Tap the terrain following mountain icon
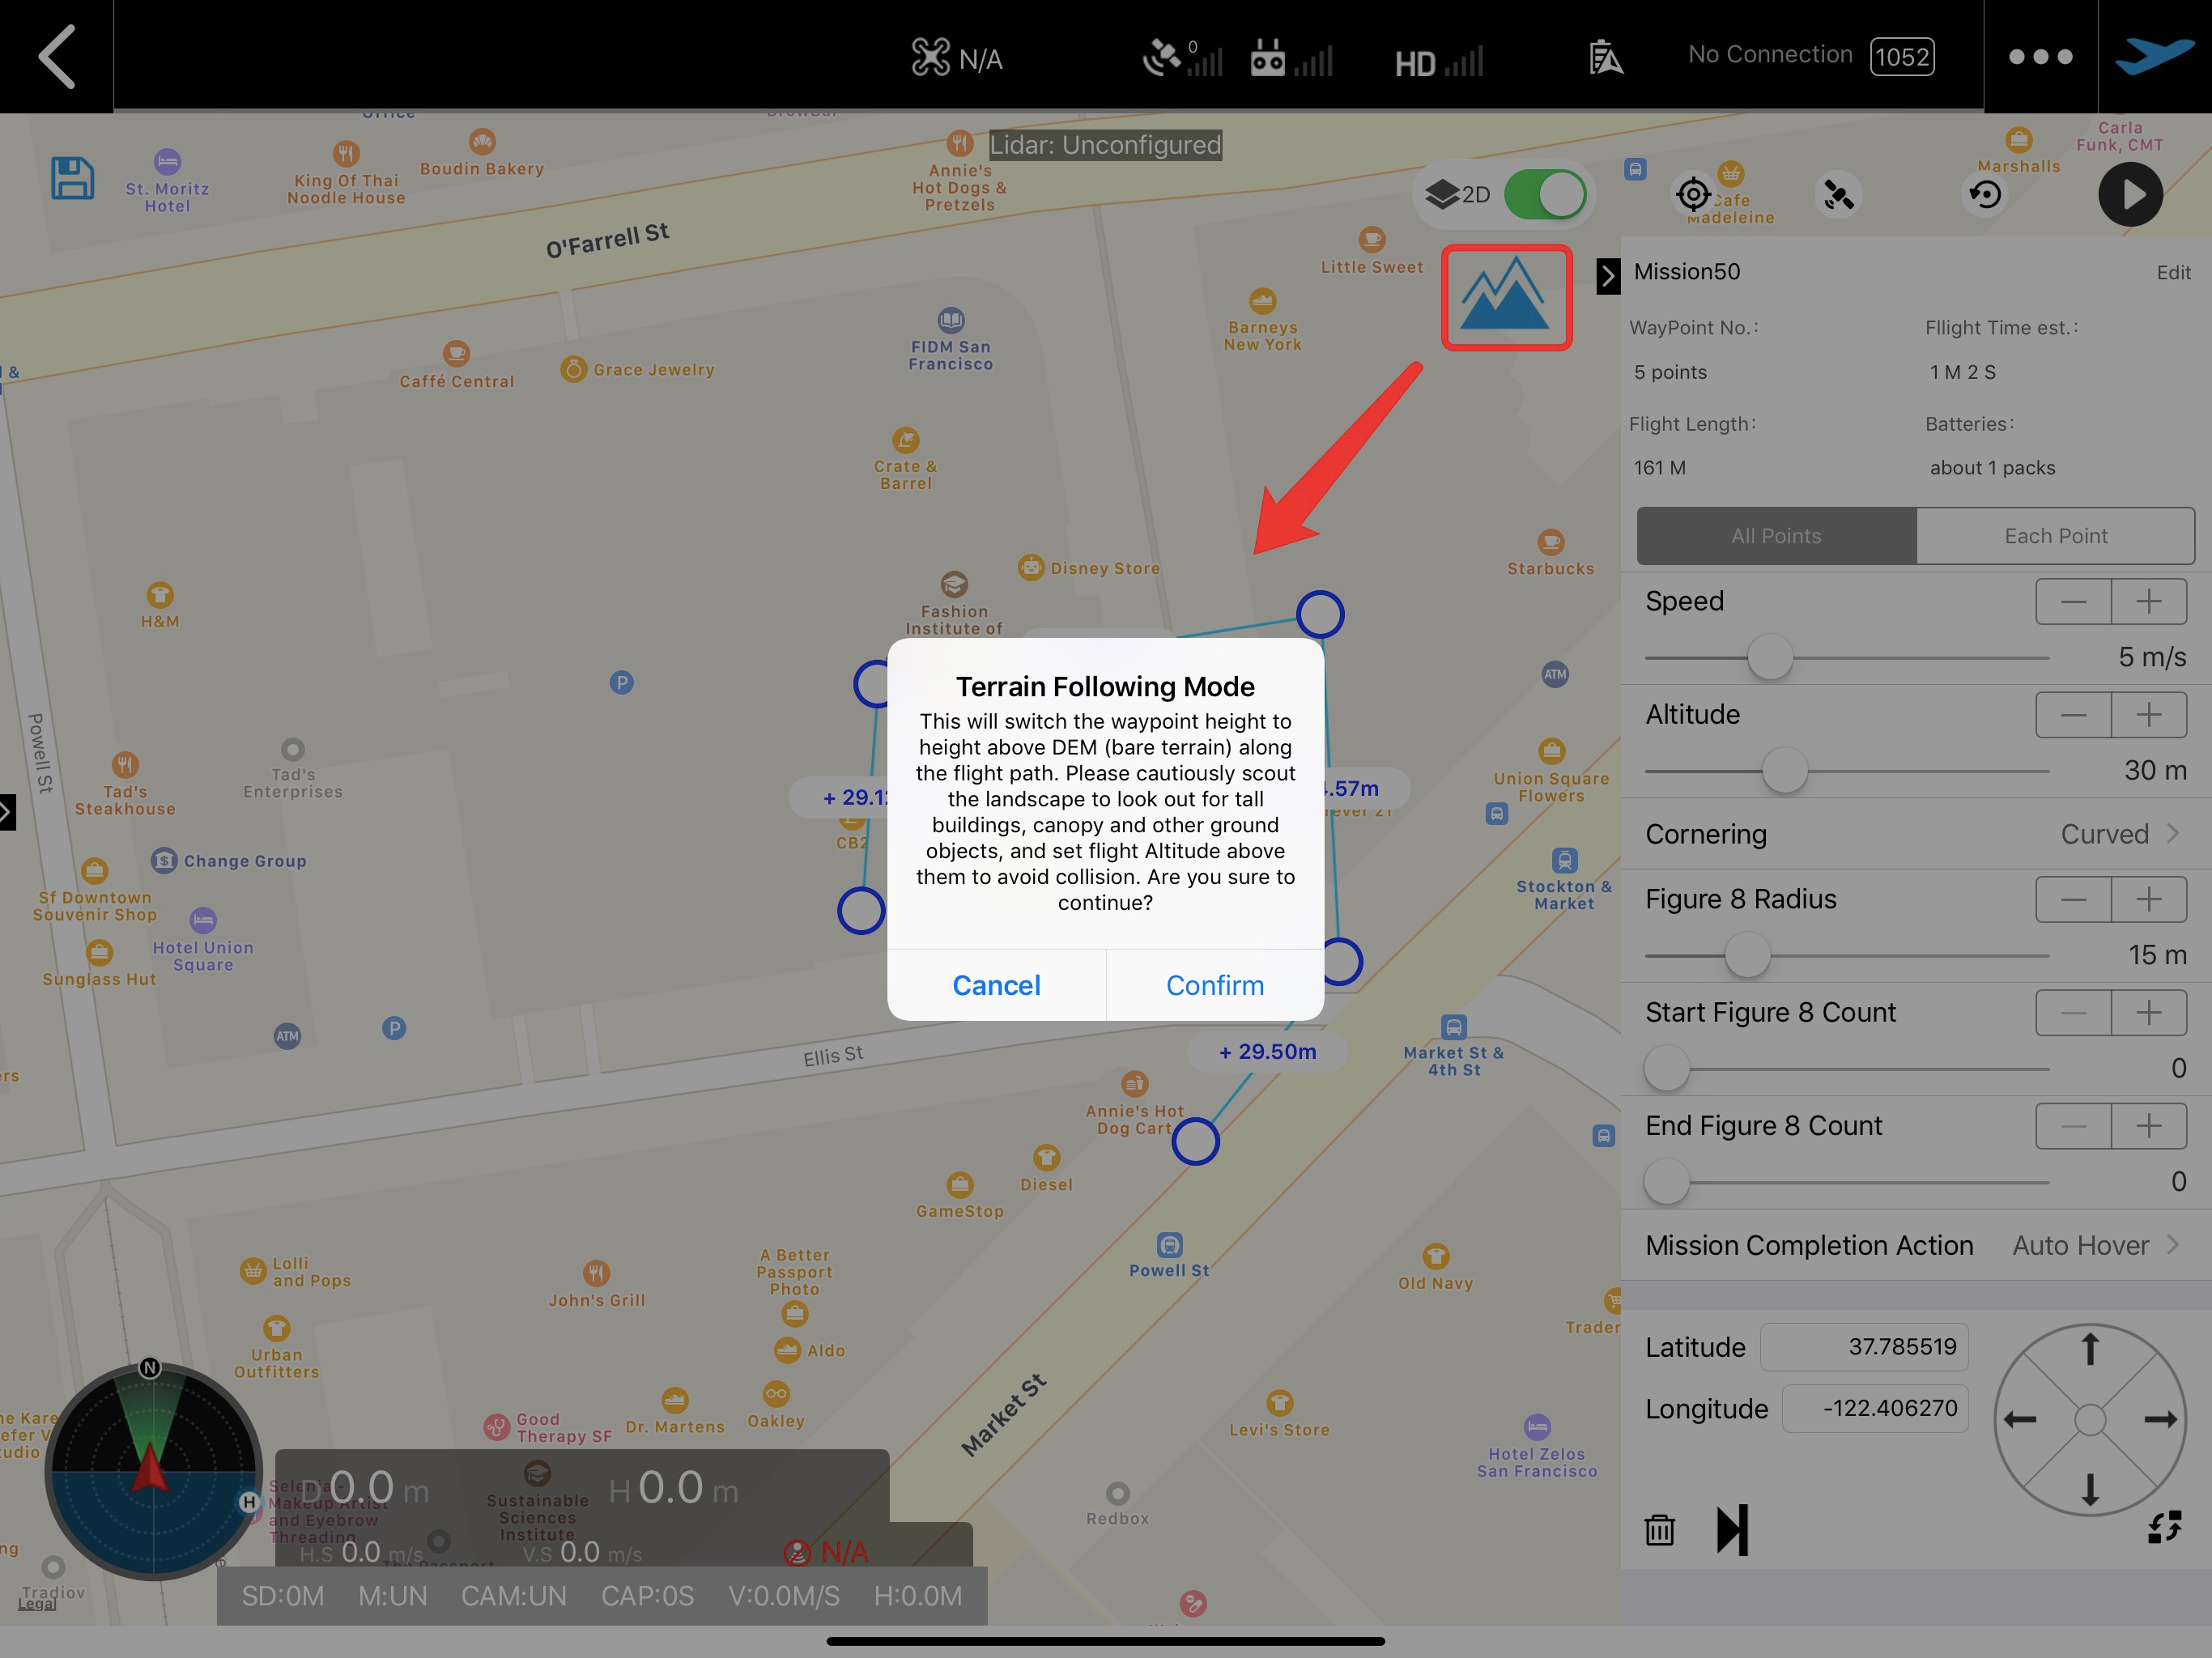 pos(1506,297)
